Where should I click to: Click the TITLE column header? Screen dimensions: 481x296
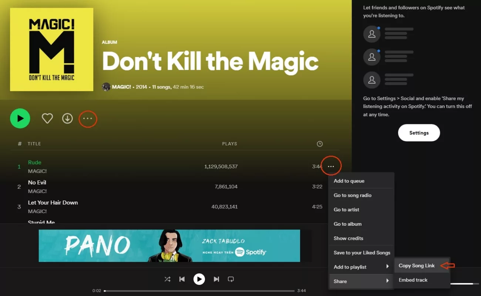click(x=34, y=144)
